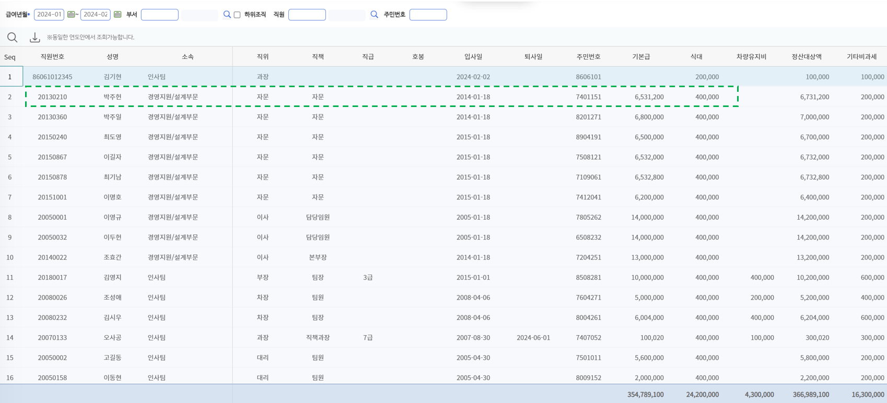Click the 차량유지비 column header
The height and width of the screenshot is (403, 887).
point(751,56)
